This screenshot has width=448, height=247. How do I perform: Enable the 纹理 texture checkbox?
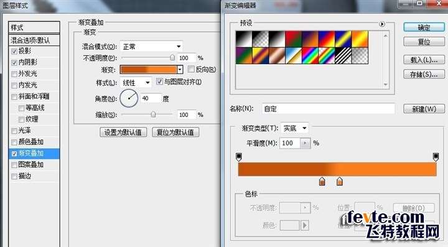pos(21,119)
